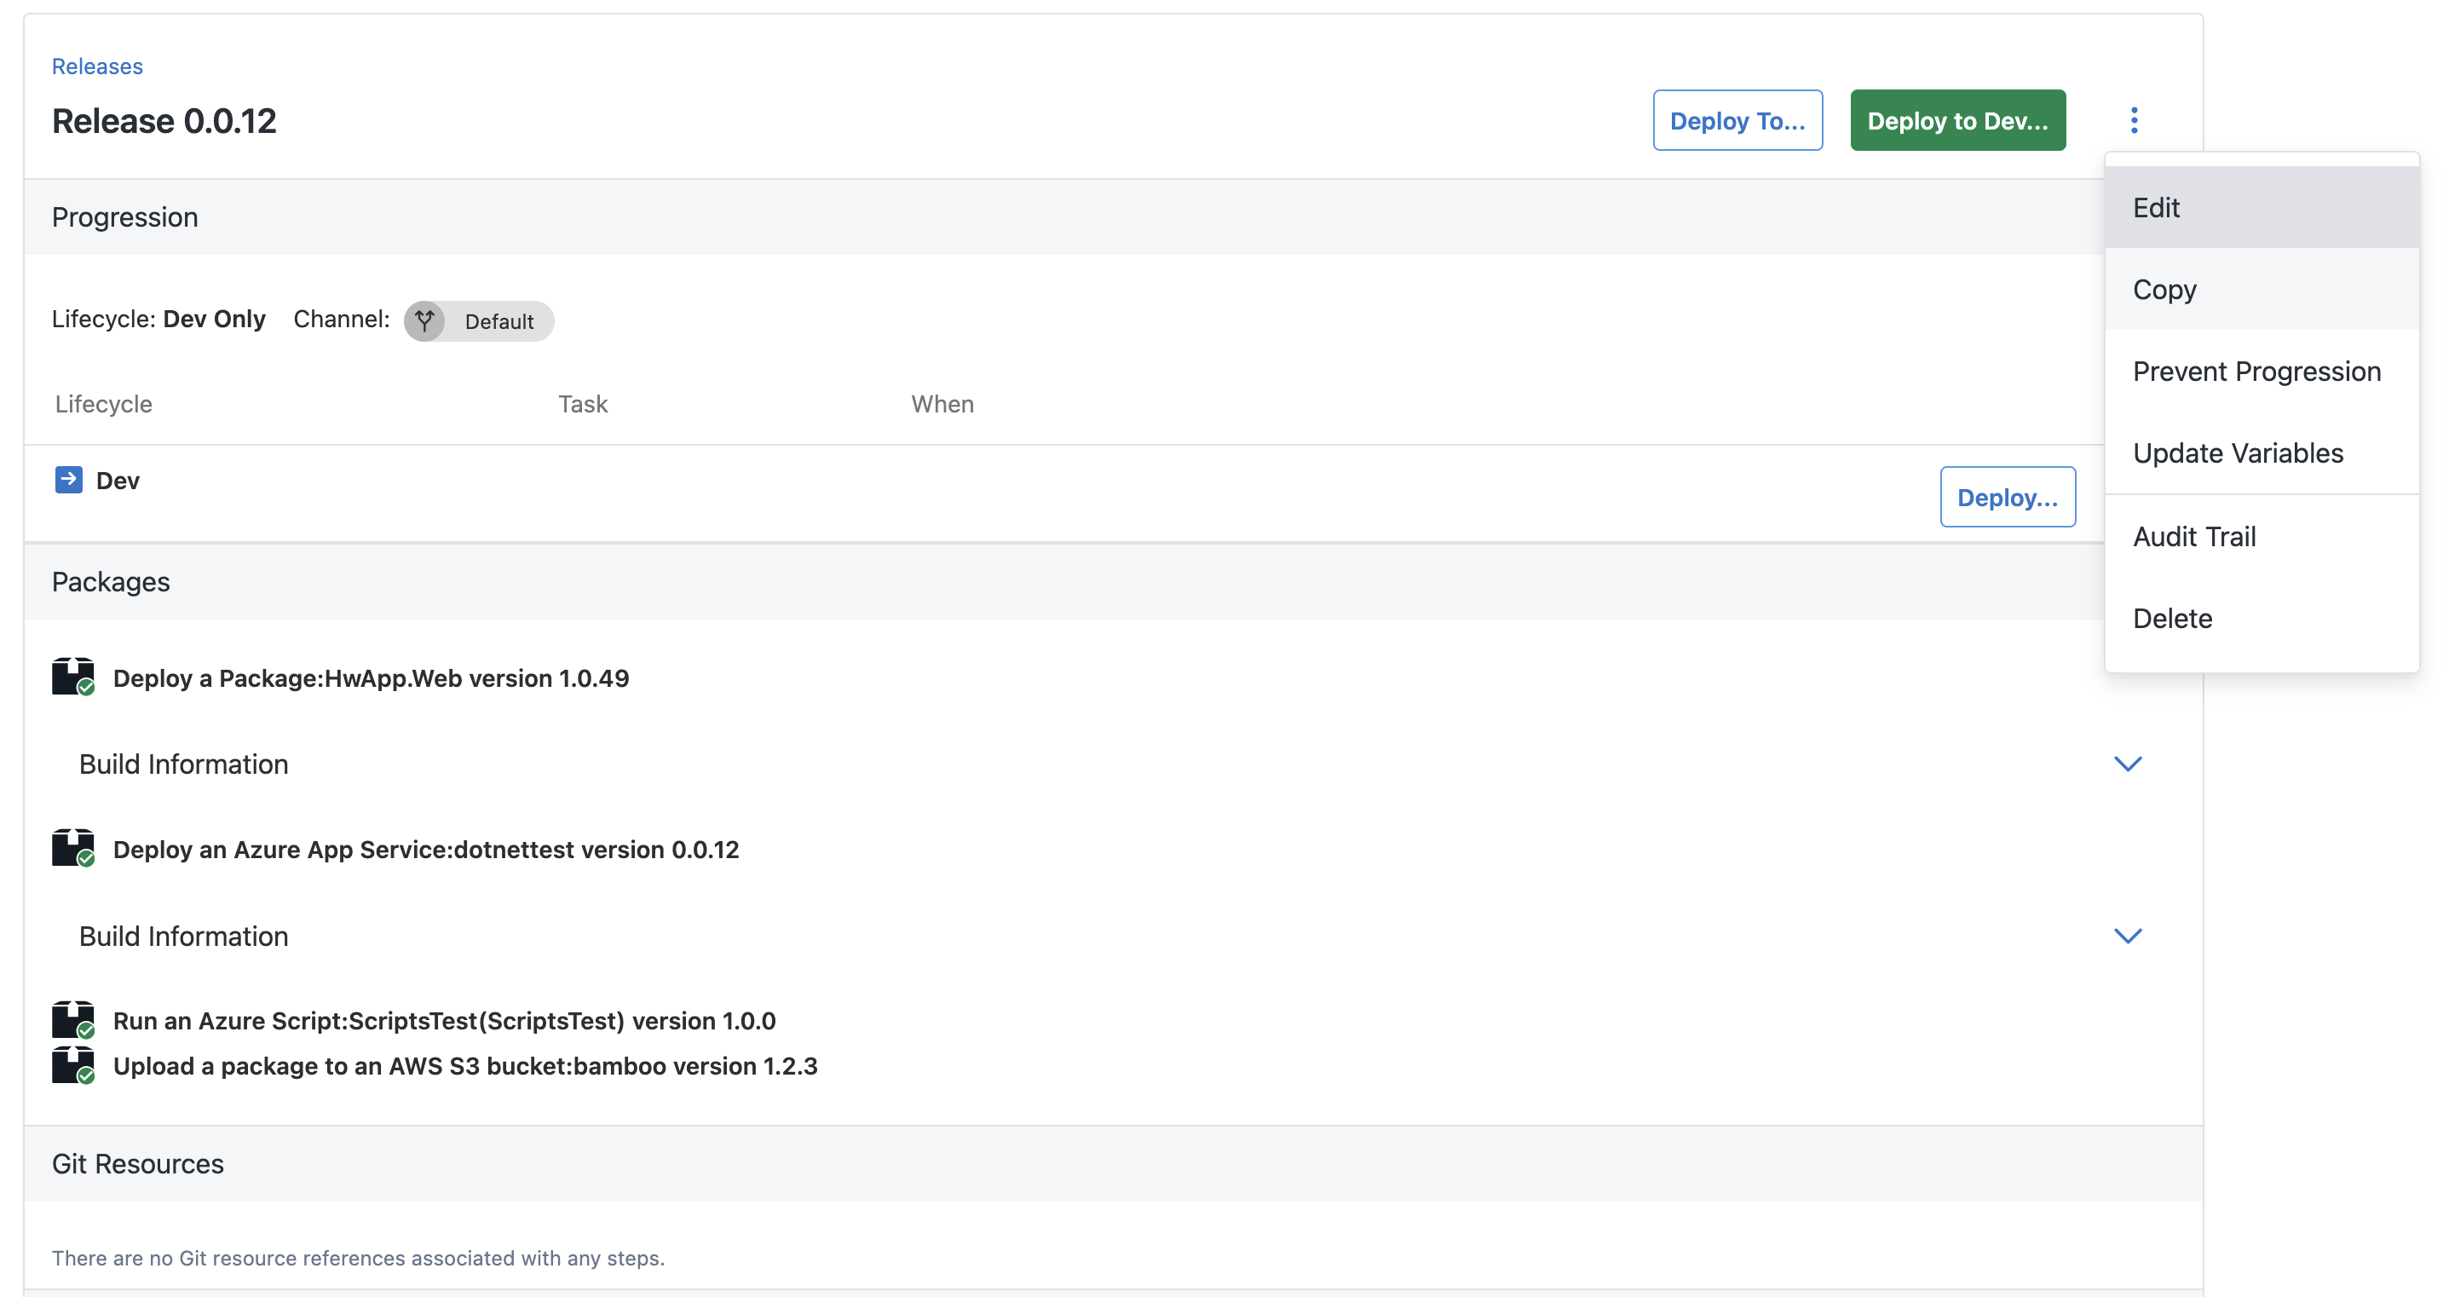Click the package icon beside ScriptsTest Azure Script
Viewport: 2449px width, 1297px height.
click(72, 1018)
